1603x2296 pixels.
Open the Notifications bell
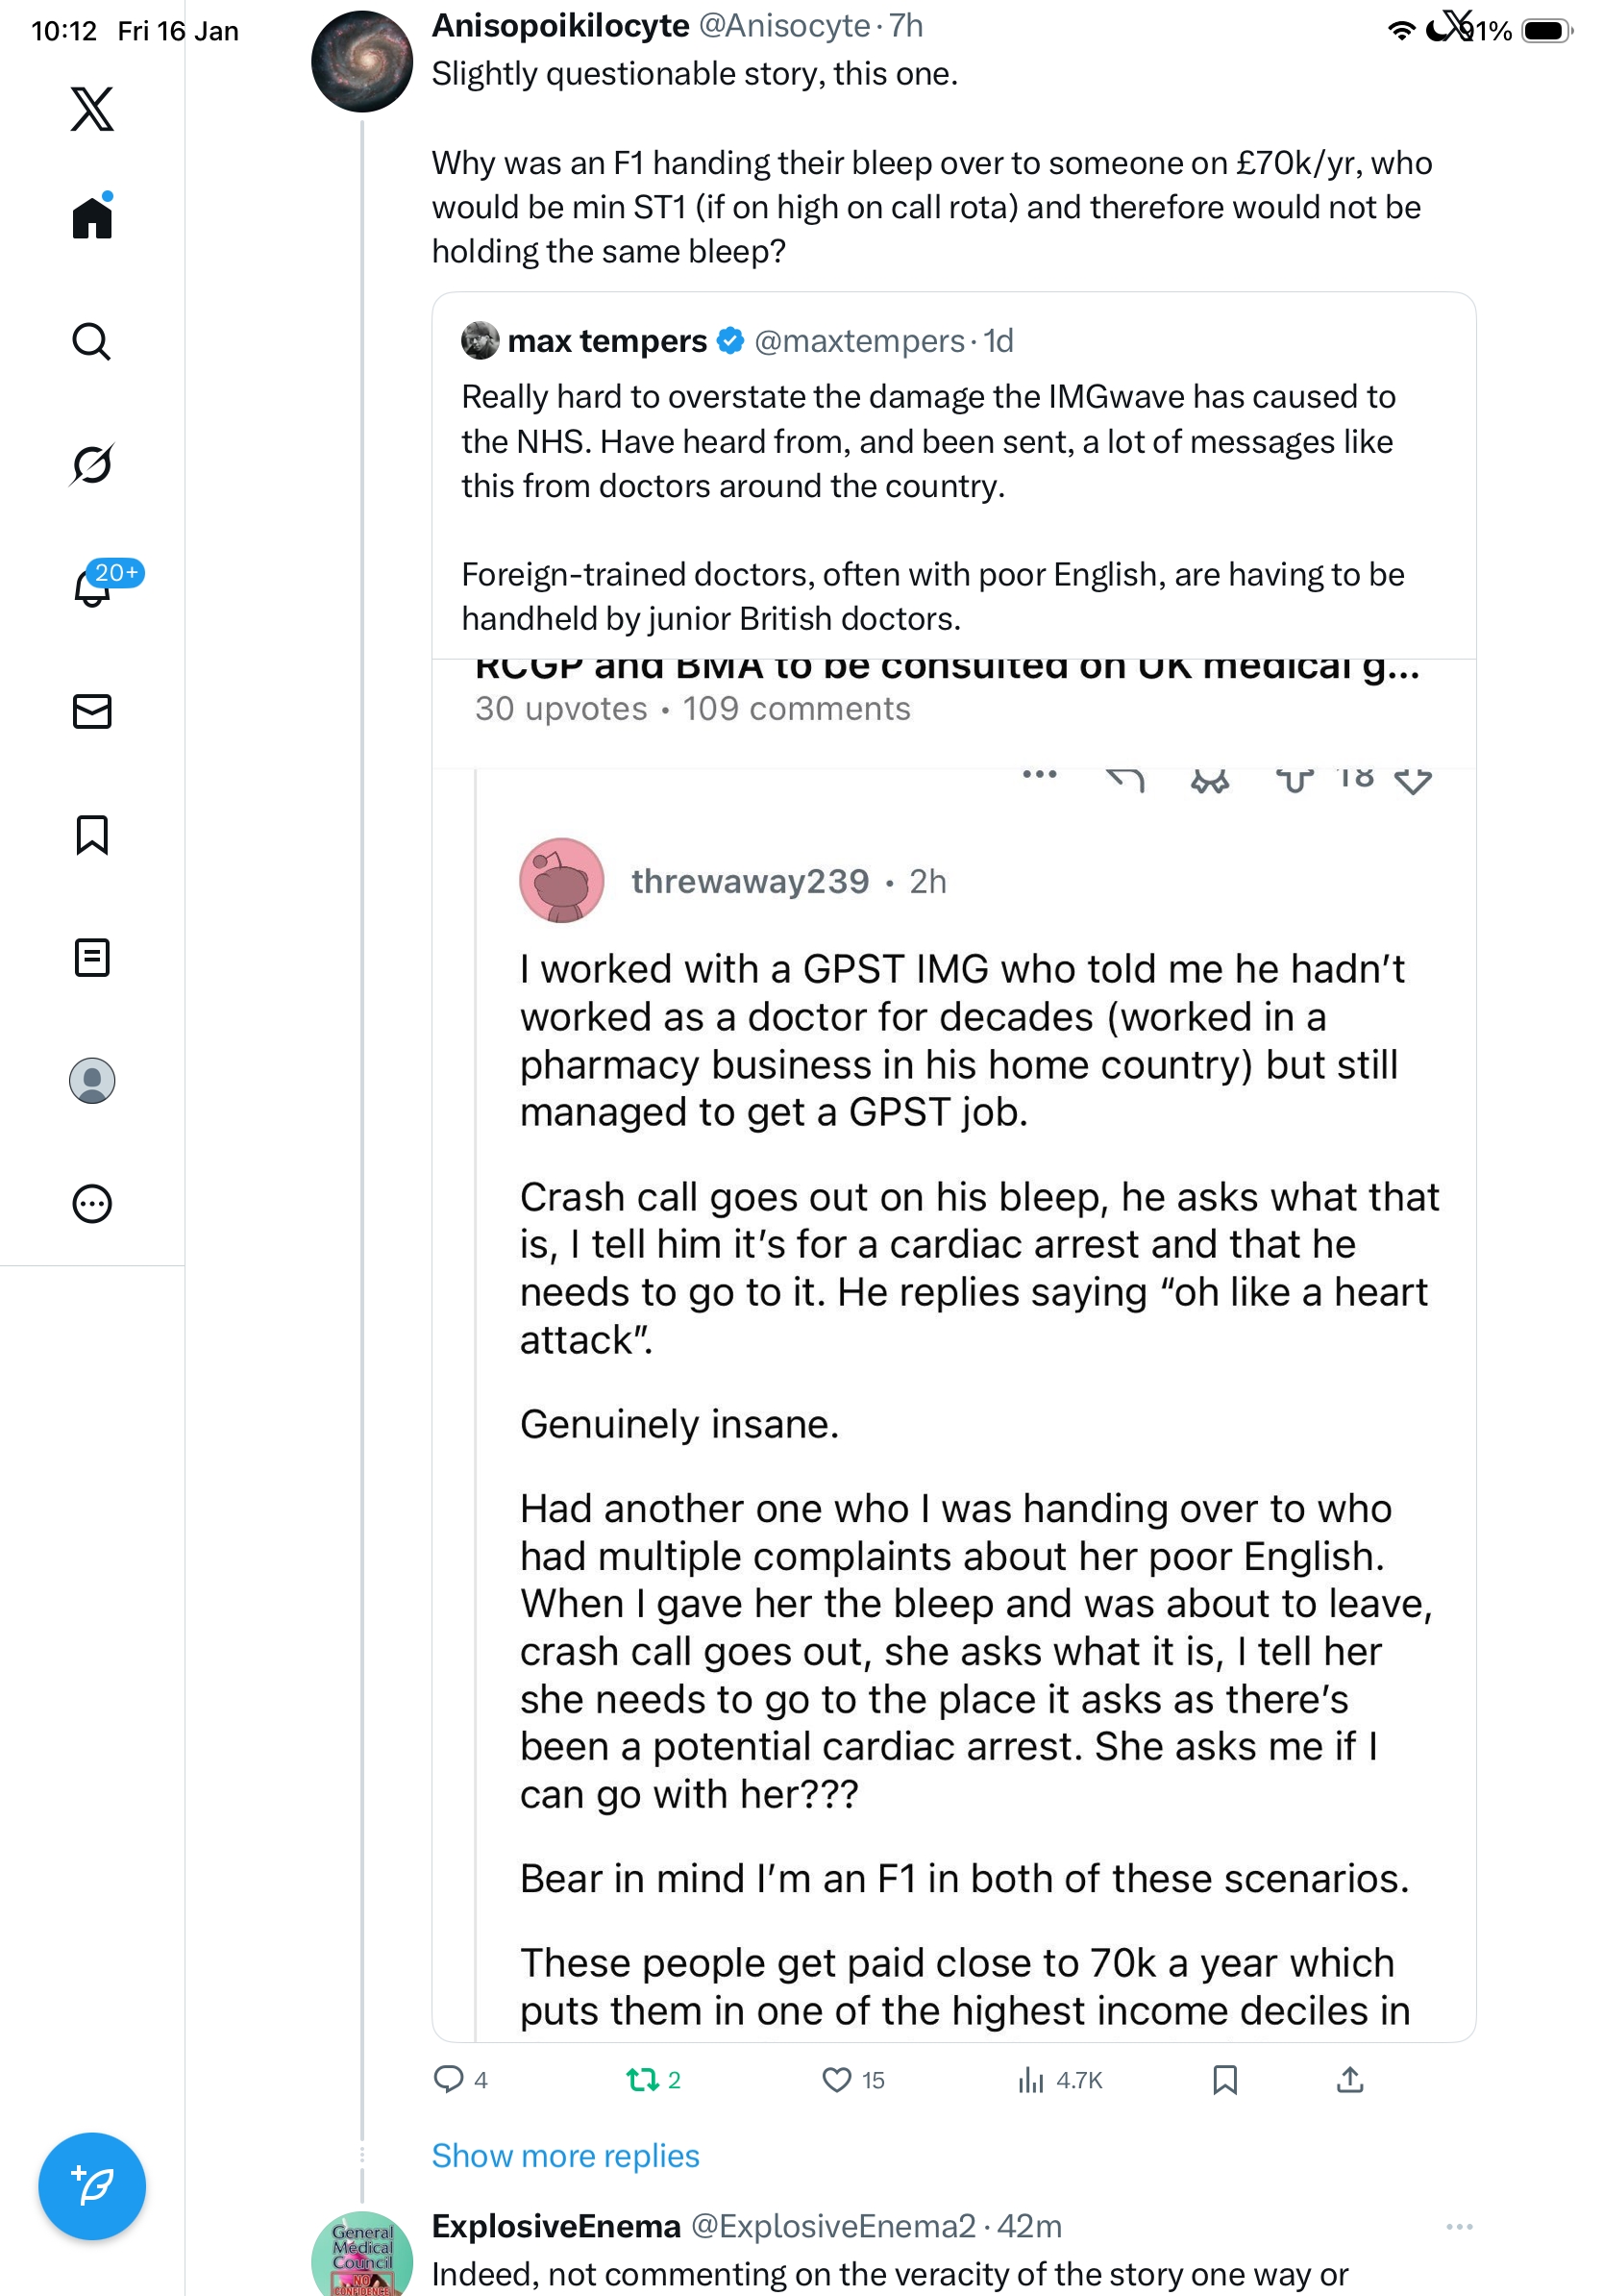coord(92,587)
